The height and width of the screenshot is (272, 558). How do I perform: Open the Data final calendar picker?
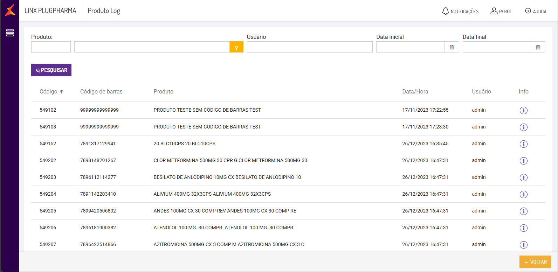tap(538, 47)
